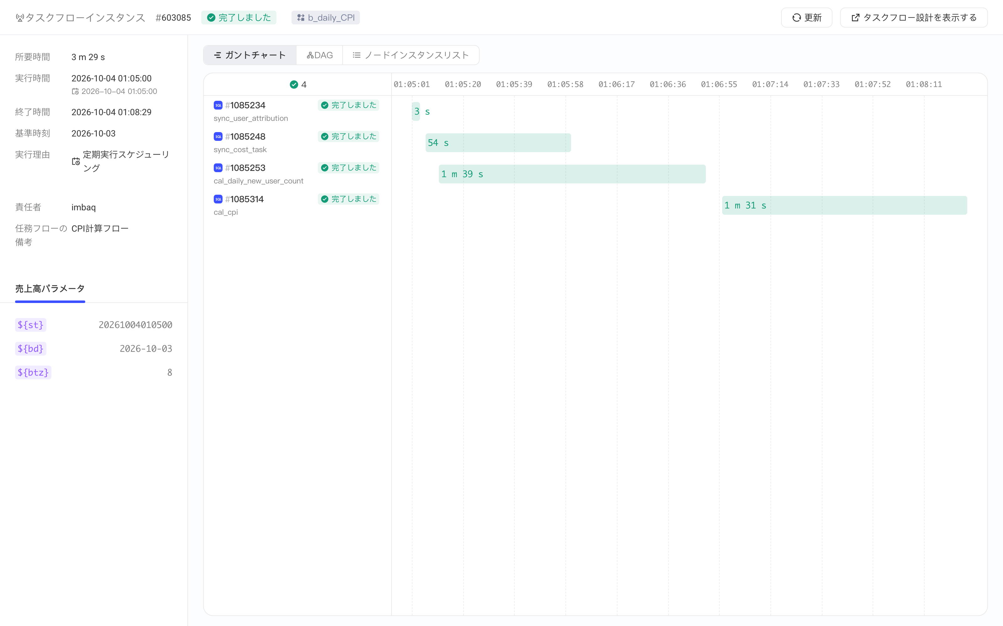The image size is (1003, 626).
Task: Click SQL icon of node #1085234
Action: 218,105
